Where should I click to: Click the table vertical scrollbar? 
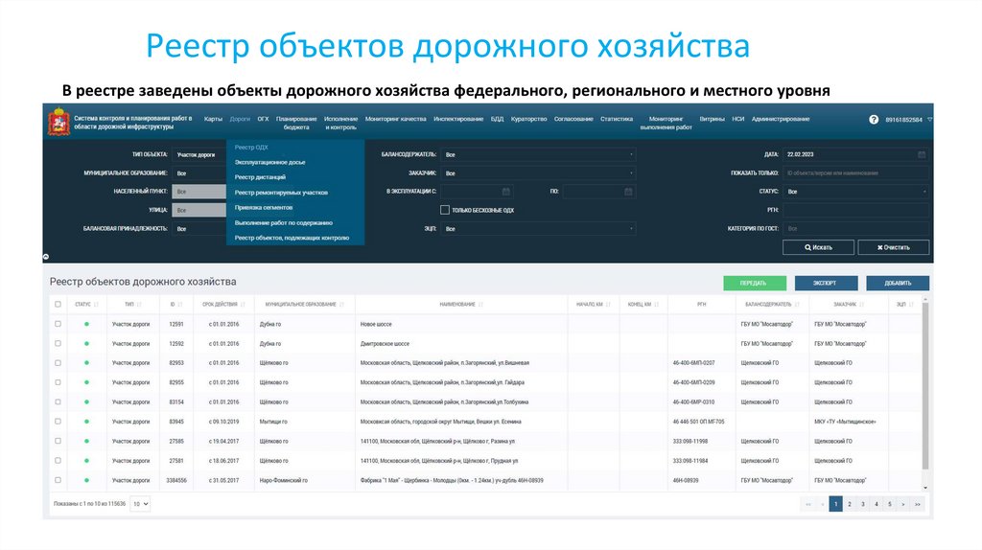click(925, 385)
